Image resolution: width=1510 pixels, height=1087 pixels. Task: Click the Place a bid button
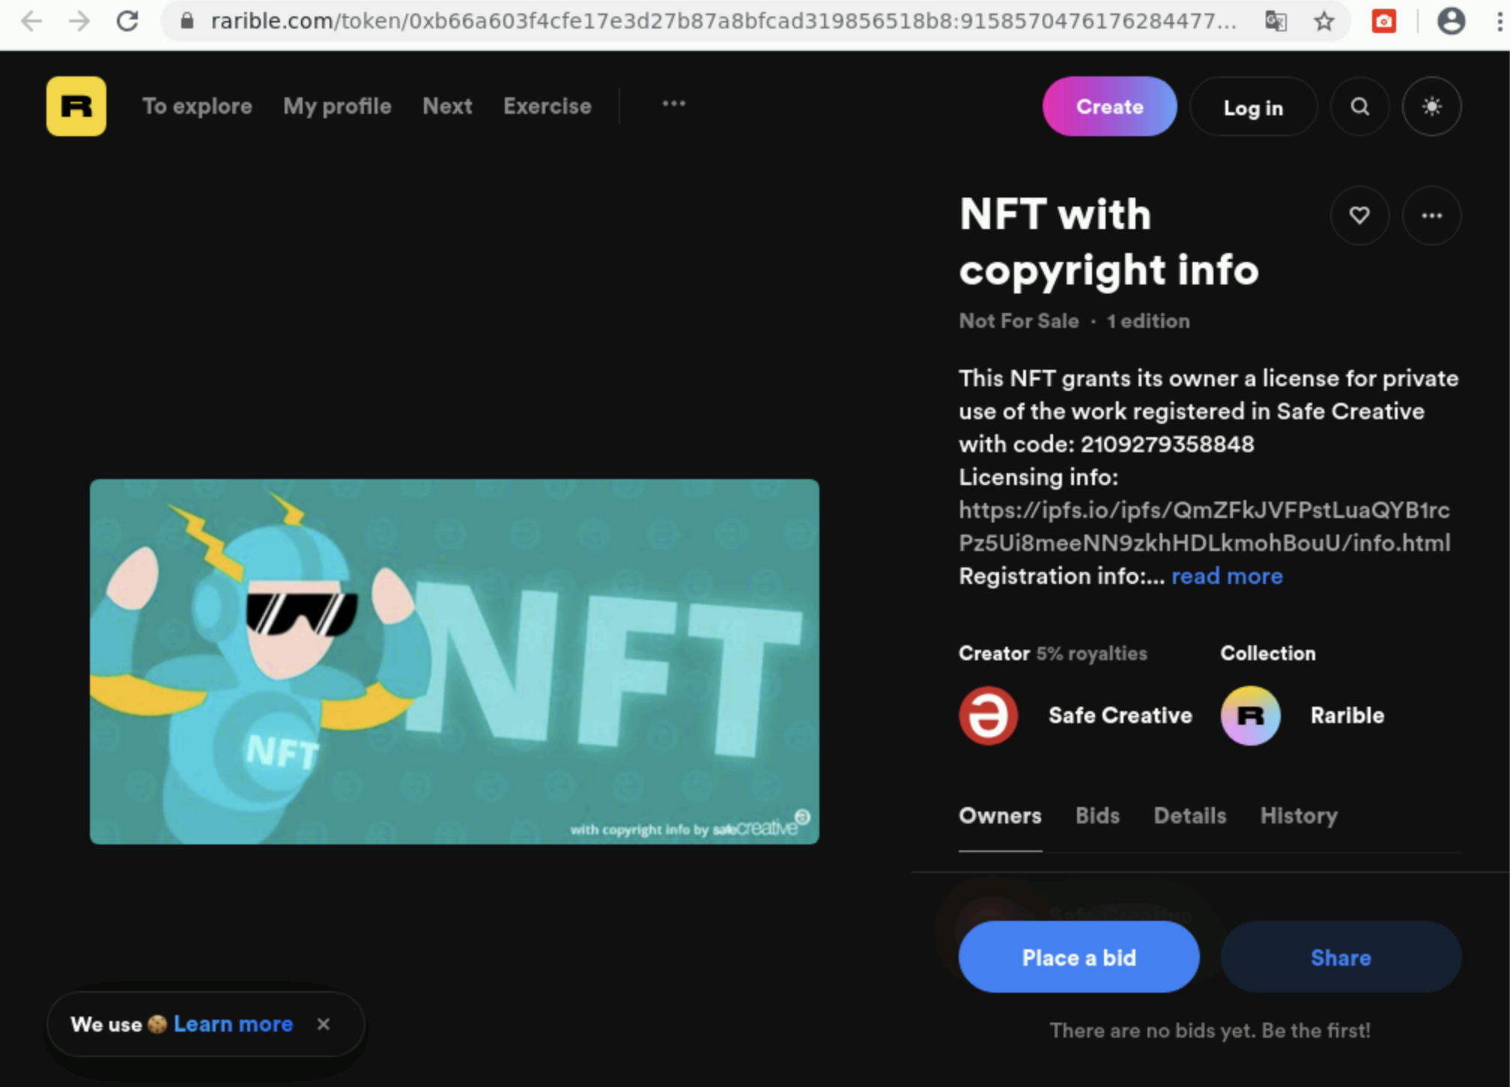tap(1078, 957)
